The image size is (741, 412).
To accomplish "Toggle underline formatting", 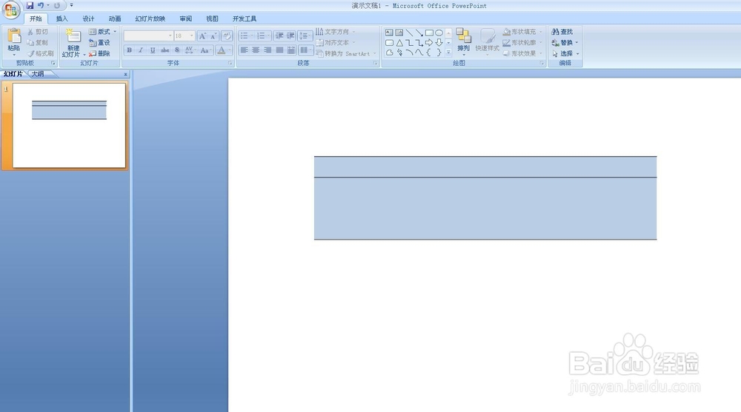I will coord(152,50).
